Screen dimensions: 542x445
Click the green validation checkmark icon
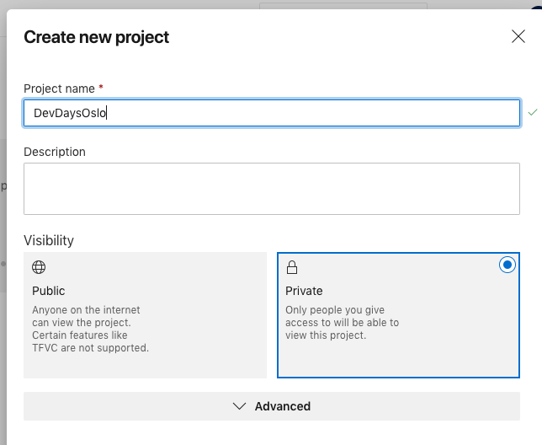(532, 112)
